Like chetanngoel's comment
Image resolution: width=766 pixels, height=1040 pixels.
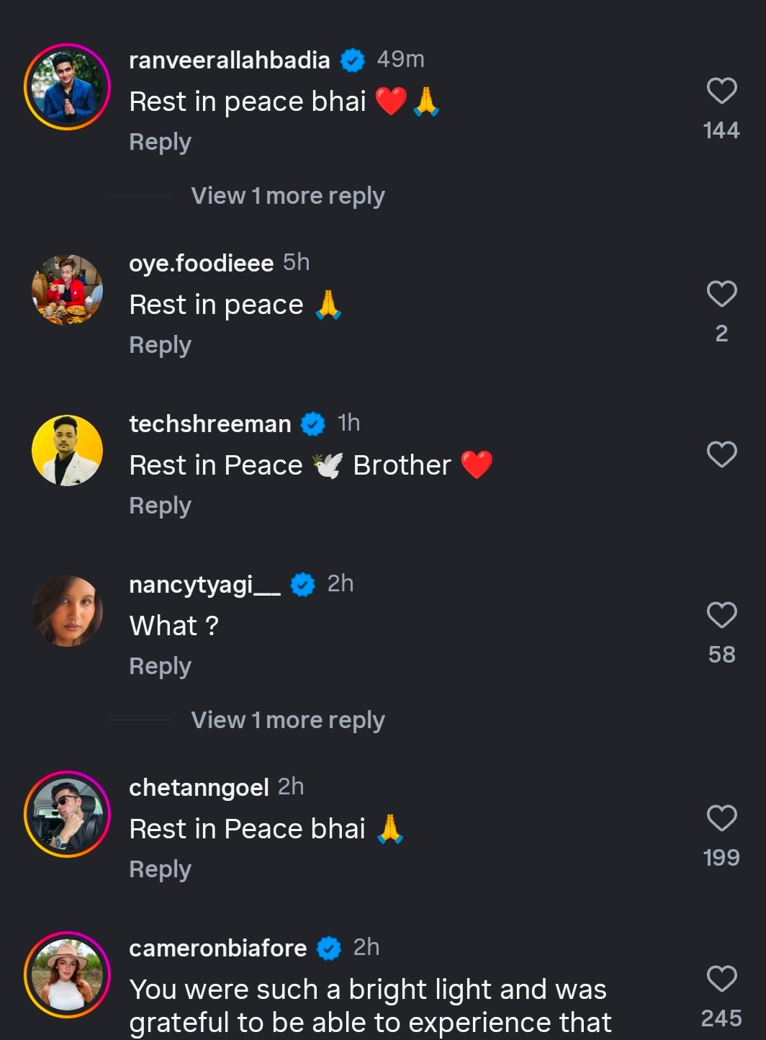click(721, 818)
